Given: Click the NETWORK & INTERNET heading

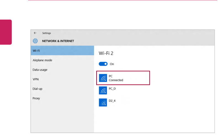Looking at the screenshot, I should [58, 41].
